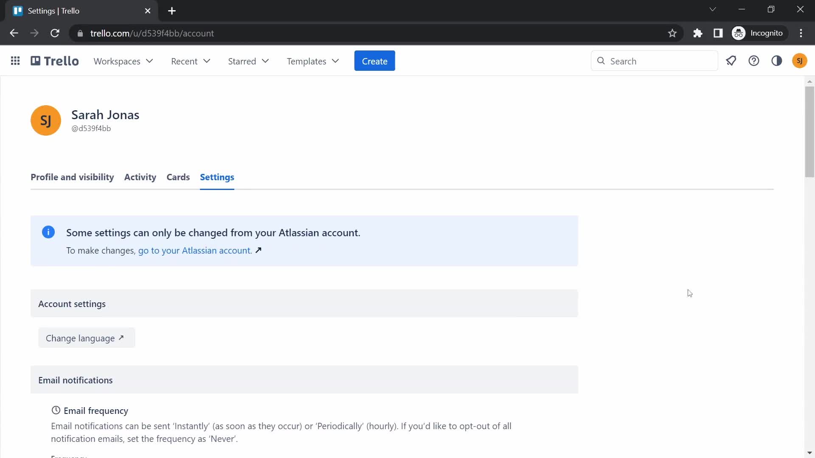Click the browser extensions puzzle icon

[x=698, y=33]
